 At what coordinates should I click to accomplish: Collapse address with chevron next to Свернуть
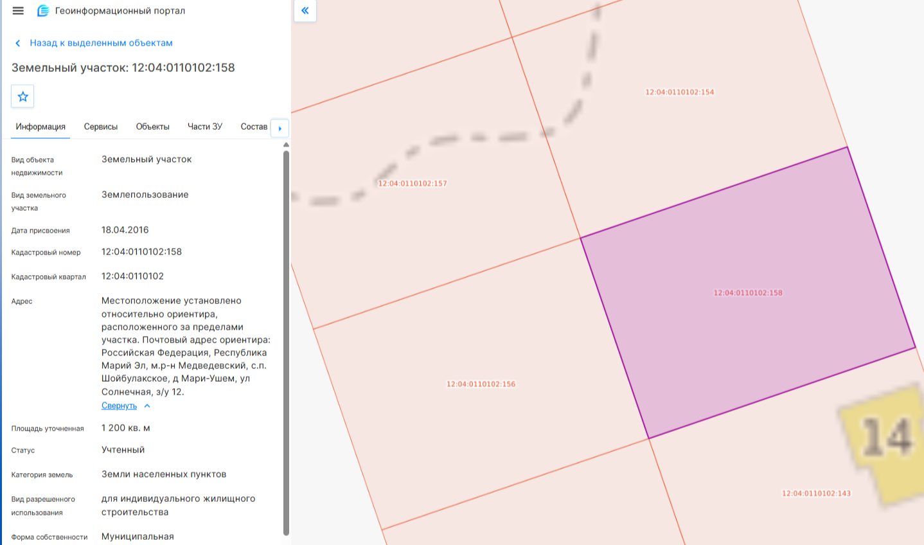(147, 406)
